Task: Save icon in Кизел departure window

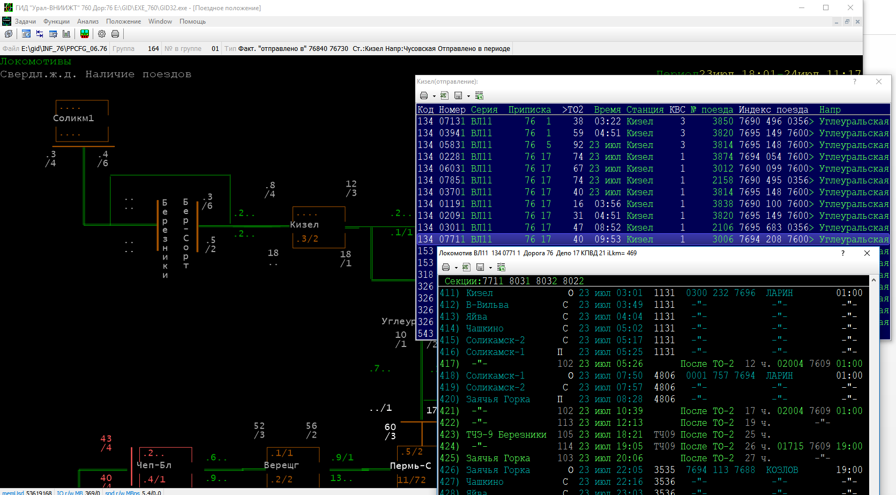Action: (x=458, y=95)
